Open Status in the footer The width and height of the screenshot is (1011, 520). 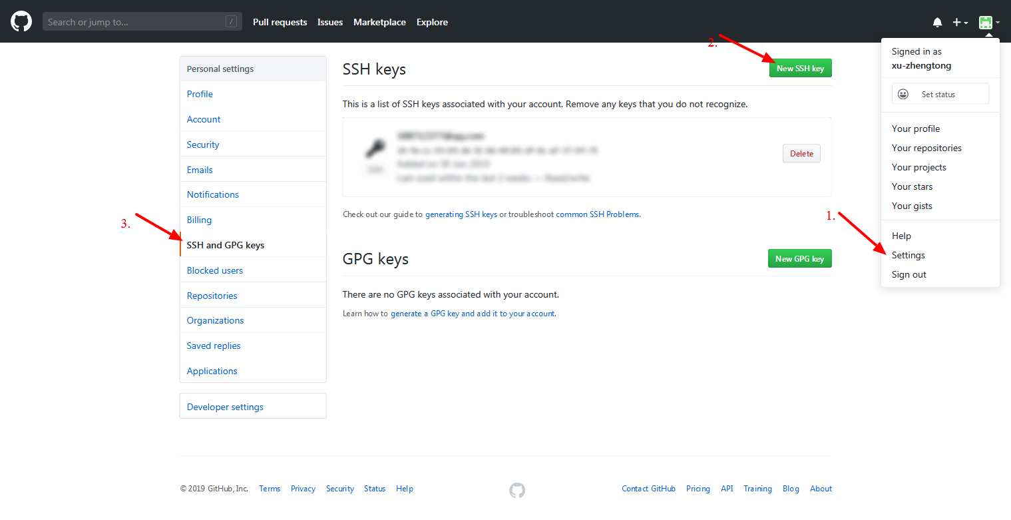(375, 489)
